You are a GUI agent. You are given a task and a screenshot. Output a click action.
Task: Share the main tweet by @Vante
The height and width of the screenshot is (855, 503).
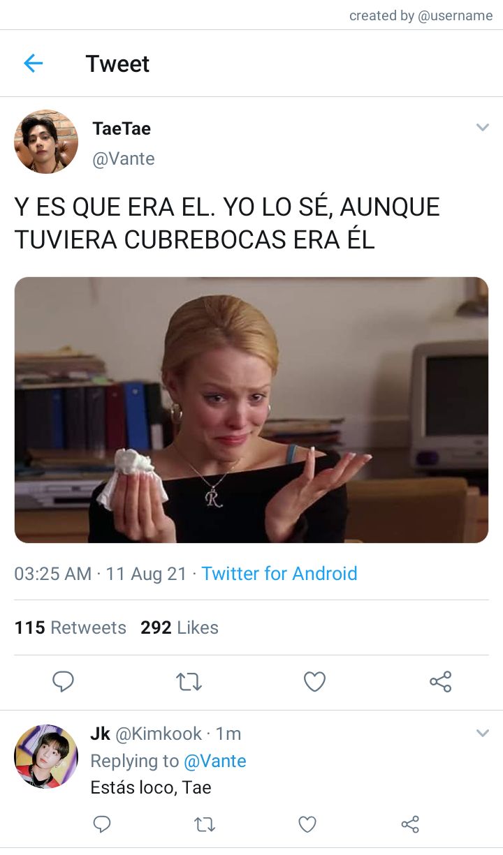(440, 681)
